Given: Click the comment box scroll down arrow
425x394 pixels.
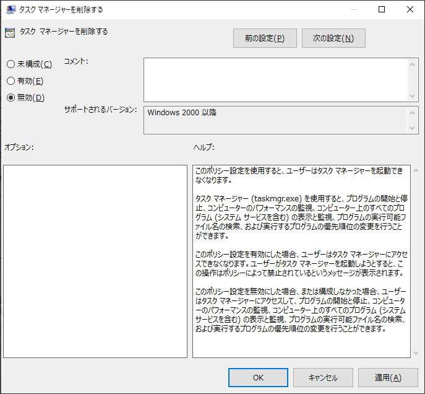Looking at the screenshot, I should 412,96.
